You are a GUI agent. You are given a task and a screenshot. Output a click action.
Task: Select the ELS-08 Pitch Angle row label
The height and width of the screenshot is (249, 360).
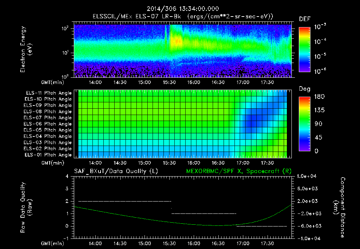click(x=48, y=111)
